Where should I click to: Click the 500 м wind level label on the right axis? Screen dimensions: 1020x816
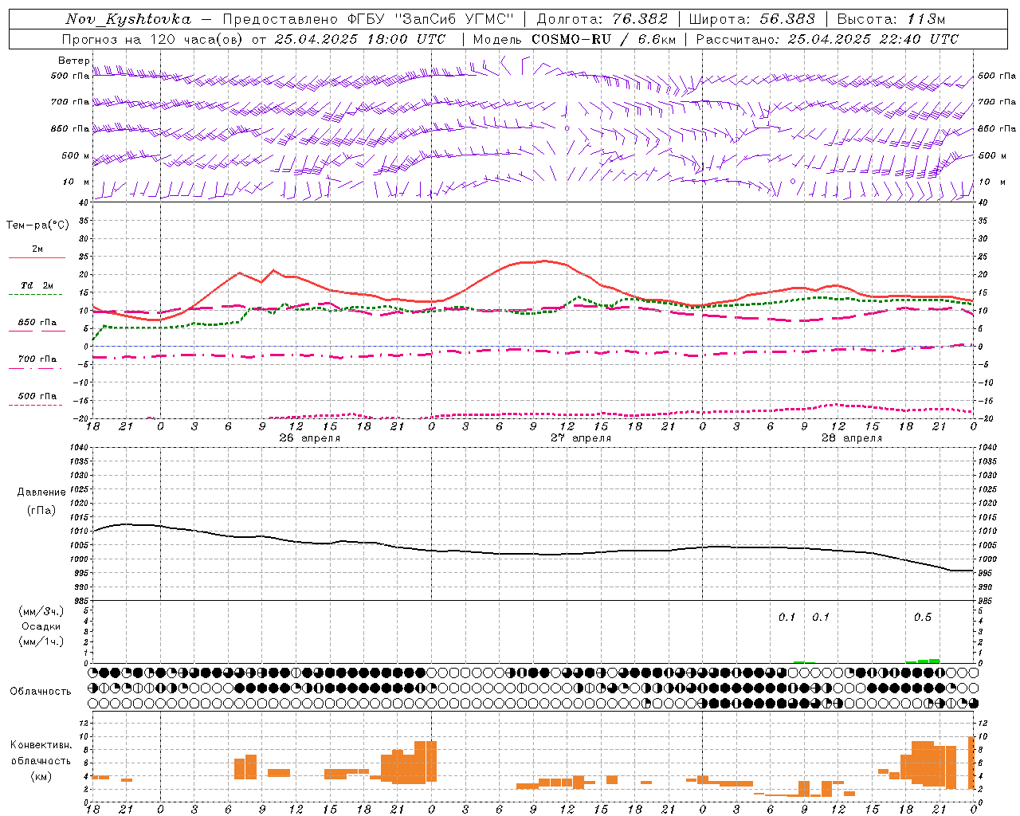click(x=992, y=155)
